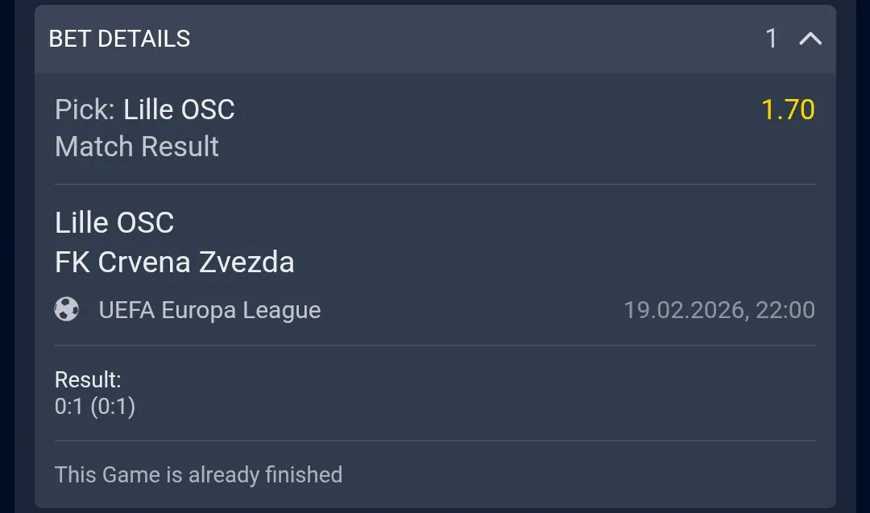Collapse the Bet Details section chevron
The height and width of the screenshot is (513, 870).
coord(810,39)
